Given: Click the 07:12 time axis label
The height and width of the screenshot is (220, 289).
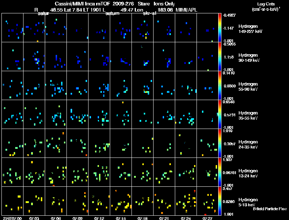Looking at the screenshot, I should pos(99,218).
